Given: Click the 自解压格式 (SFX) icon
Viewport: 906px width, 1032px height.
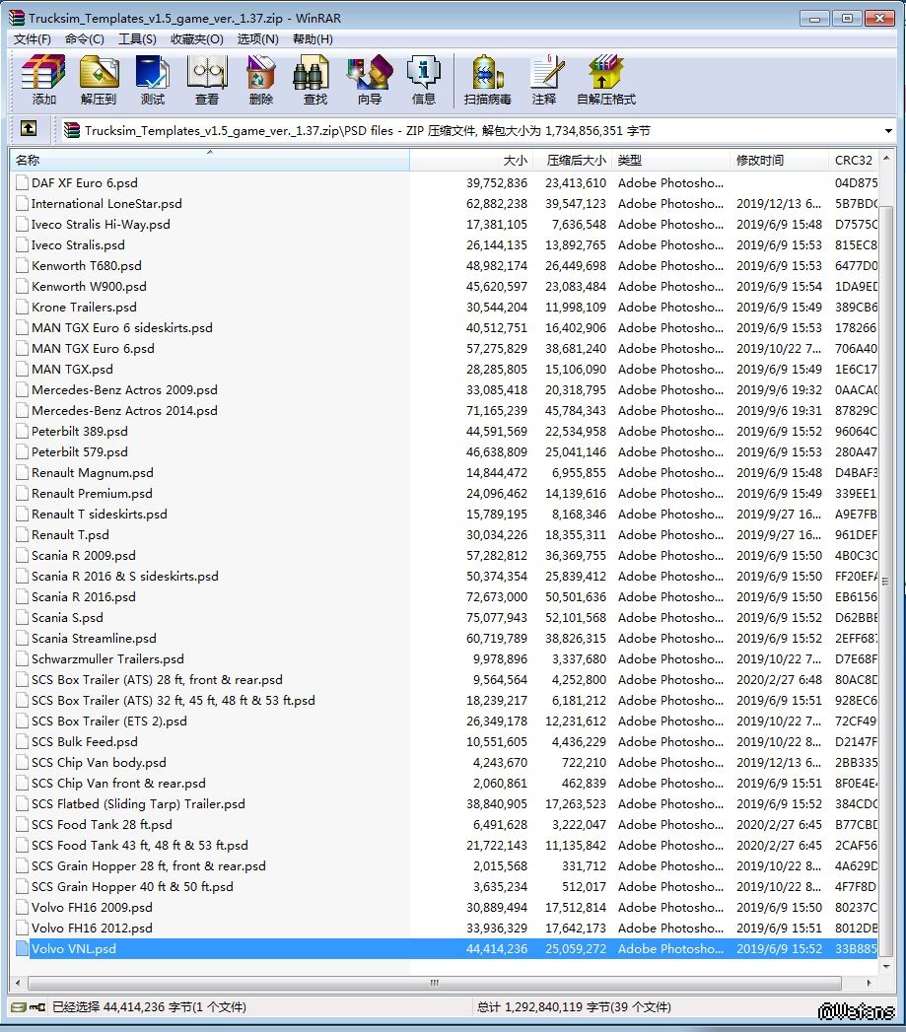Looking at the screenshot, I should 606,79.
